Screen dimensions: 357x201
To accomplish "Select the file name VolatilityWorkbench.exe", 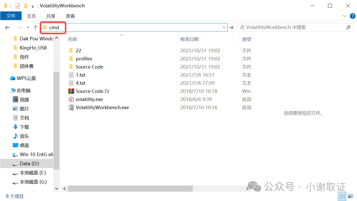I will (102, 107).
